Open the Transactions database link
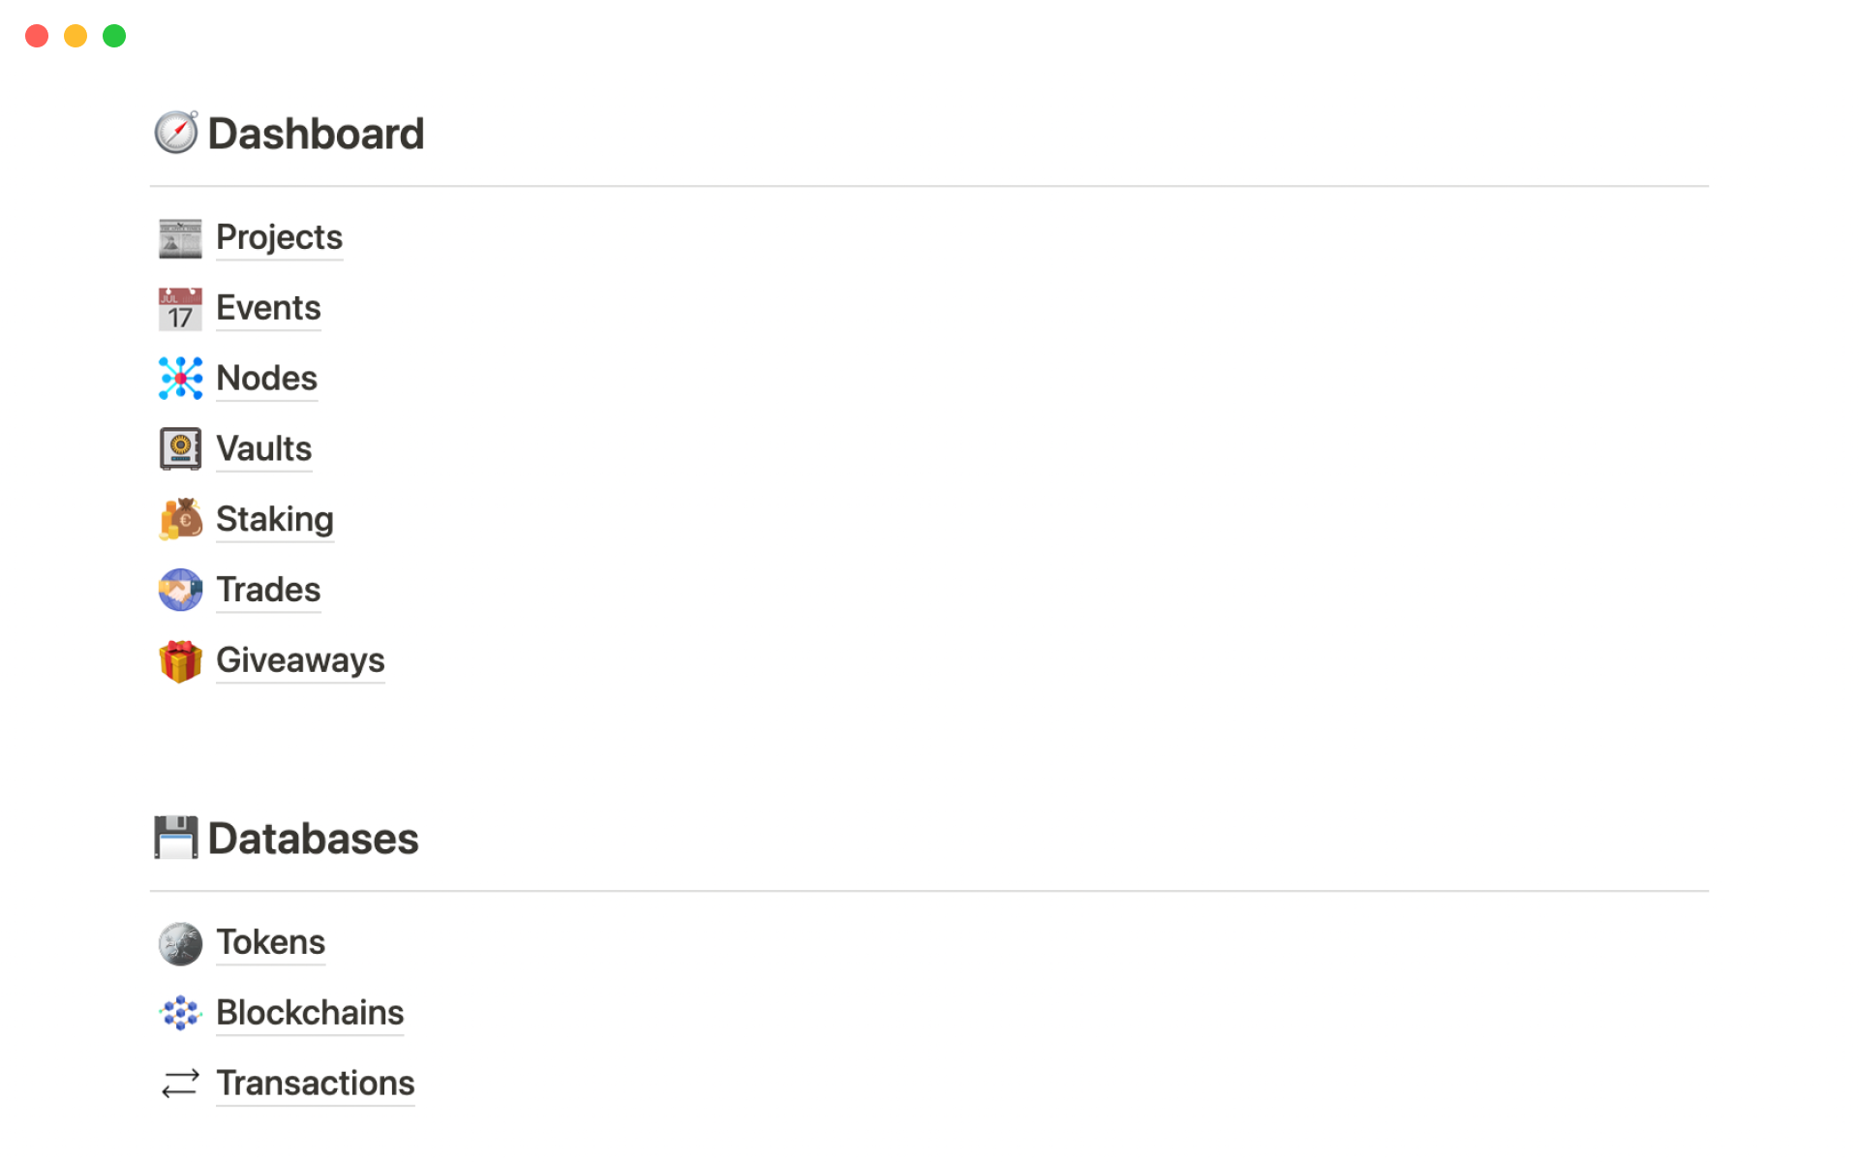This screenshot has height=1162, width=1859. 315,1084
